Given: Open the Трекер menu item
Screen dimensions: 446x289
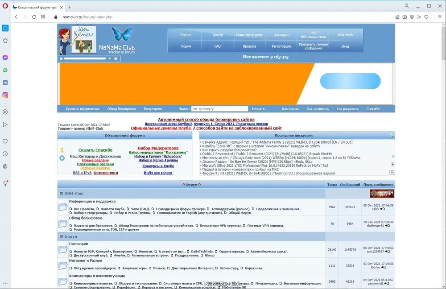Looking at the screenshot, I should click(x=217, y=35).
